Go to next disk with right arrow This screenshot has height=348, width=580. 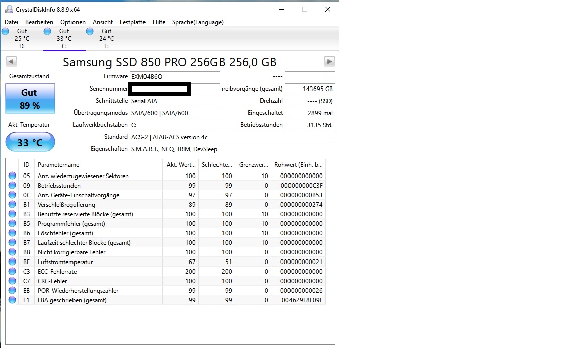click(x=329, y=61)
